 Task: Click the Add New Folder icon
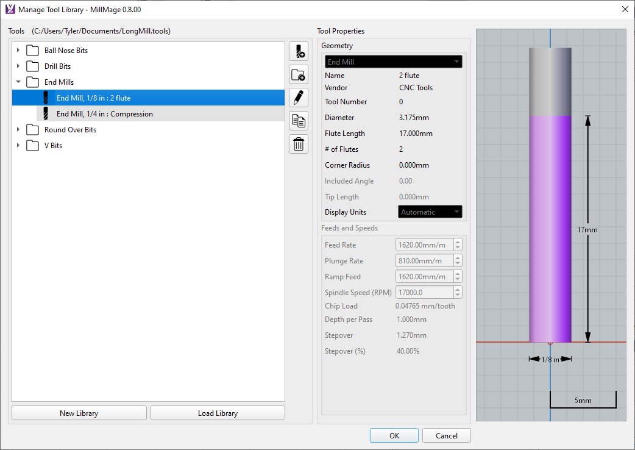pyautogui.click(x=299, y=74)
